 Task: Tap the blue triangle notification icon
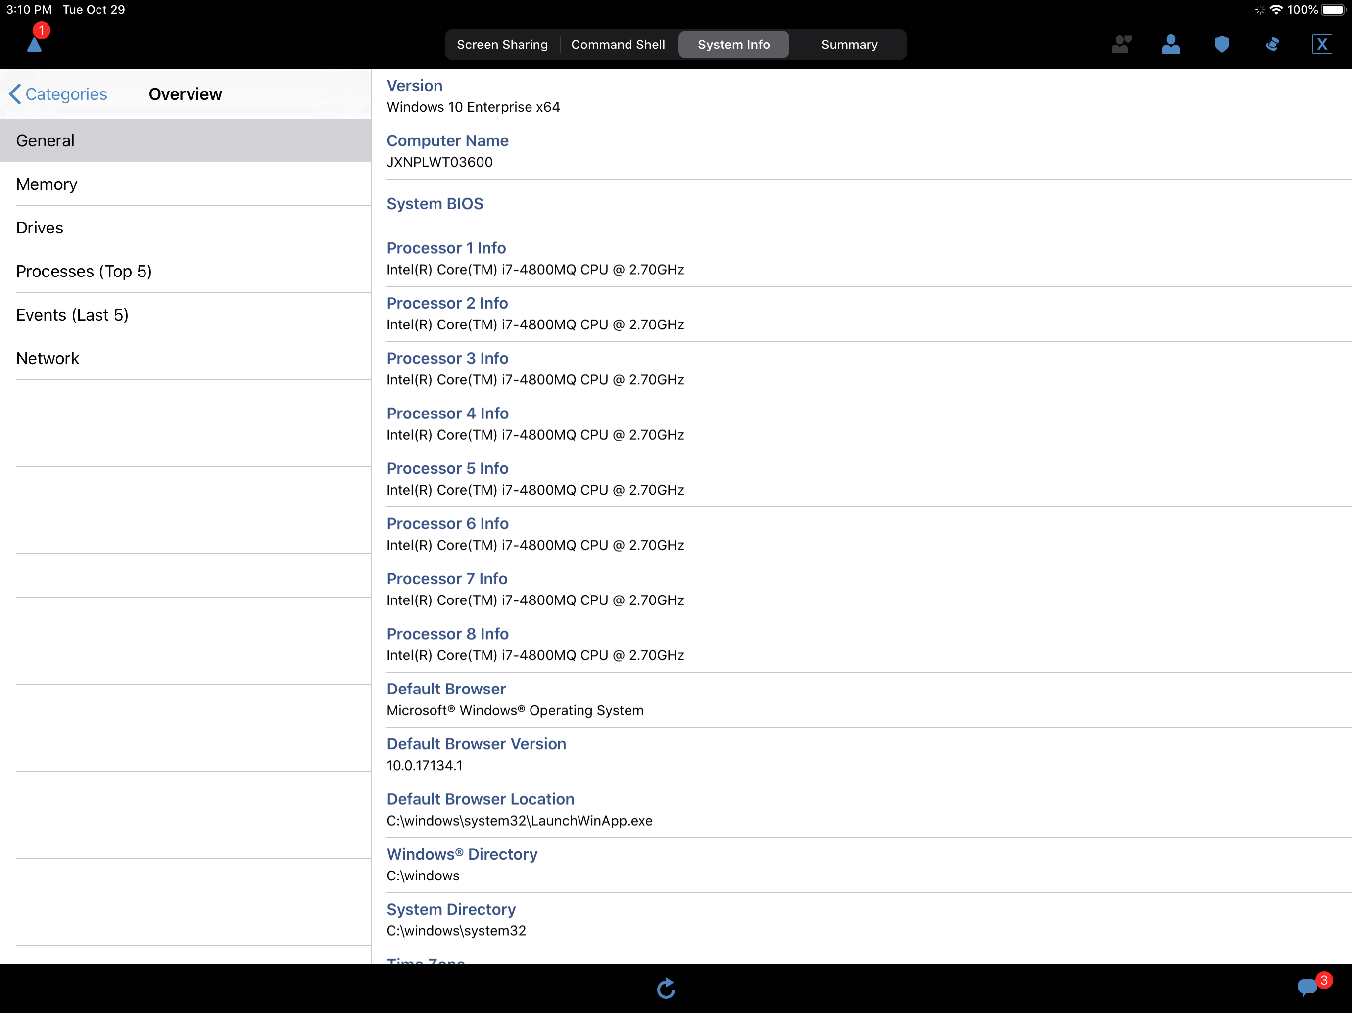pos(34,44)
